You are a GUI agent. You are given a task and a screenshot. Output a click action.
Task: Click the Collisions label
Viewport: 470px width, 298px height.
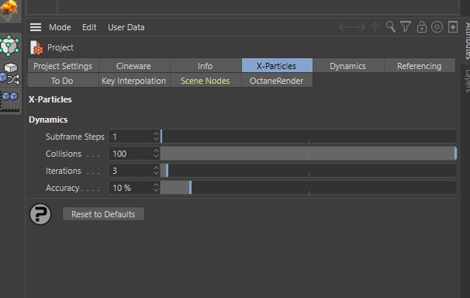point(64,154)
